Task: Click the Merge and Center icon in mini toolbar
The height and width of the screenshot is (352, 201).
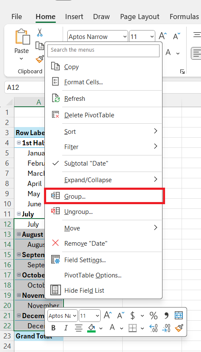Action: [179, 316]
